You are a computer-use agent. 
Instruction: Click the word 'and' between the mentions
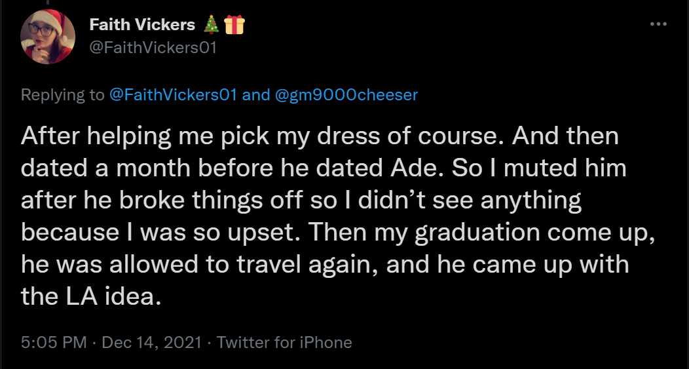pyautogui.click(x=256, y=94)
